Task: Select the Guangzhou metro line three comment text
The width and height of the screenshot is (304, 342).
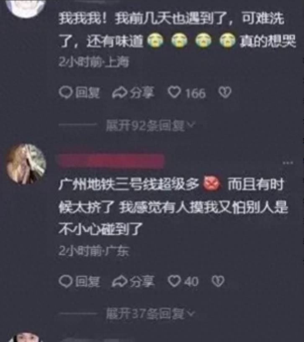Action: (x=173, y=207)
